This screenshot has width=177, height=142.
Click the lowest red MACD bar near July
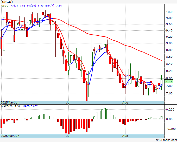tap(69, 126)
